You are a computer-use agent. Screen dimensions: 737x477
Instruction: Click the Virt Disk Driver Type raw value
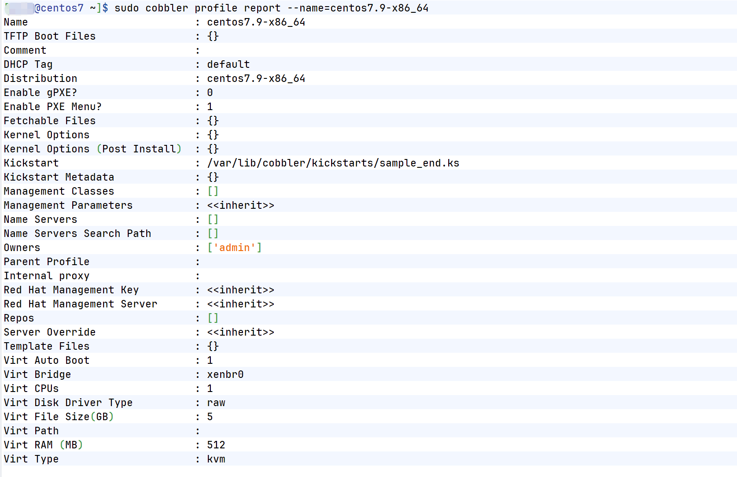point(216,403)
